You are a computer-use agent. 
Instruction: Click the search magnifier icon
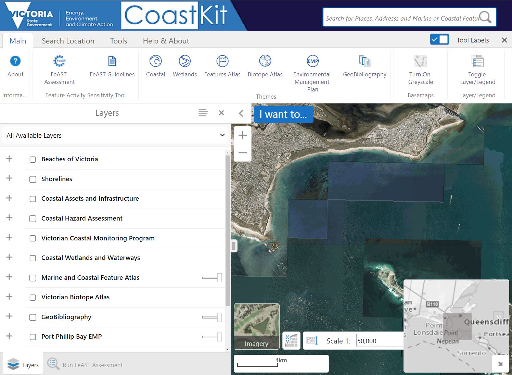point(485,17)
